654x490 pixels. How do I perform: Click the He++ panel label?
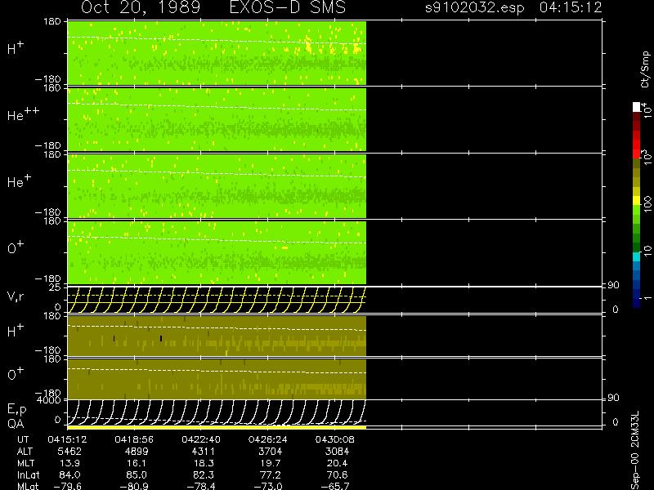pyautogui.click(x=24, y=114)
